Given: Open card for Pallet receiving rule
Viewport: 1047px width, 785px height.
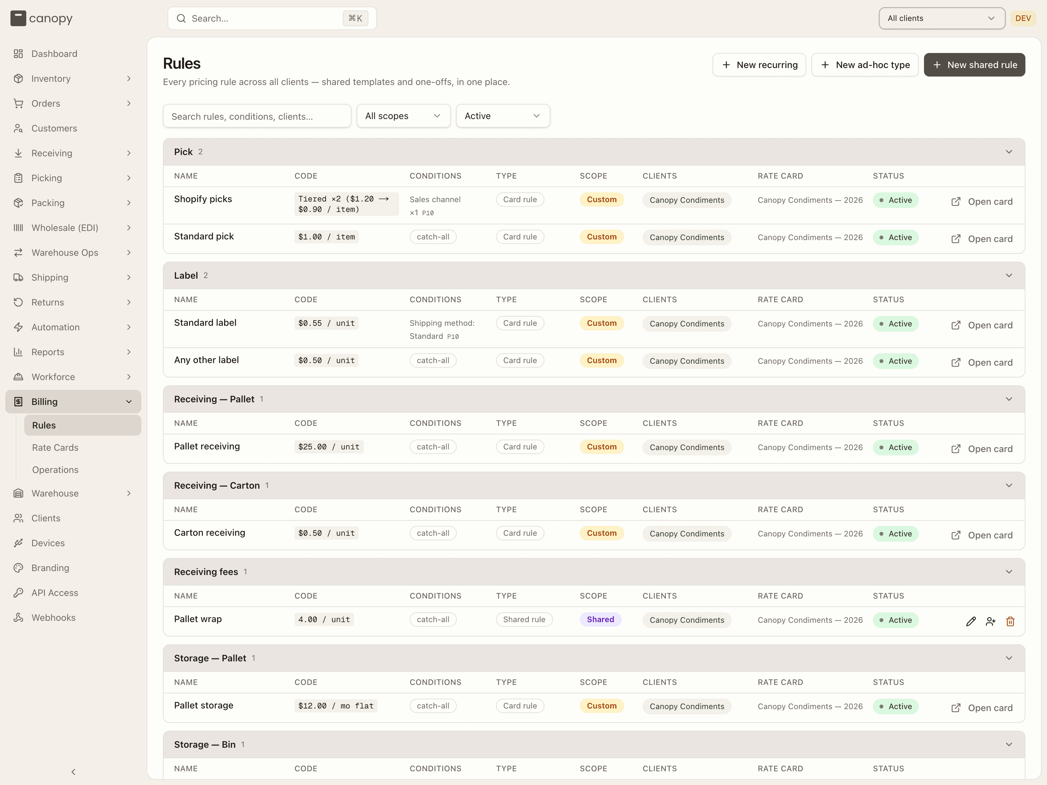Looking at the screenshot, I should pos(982,448).
